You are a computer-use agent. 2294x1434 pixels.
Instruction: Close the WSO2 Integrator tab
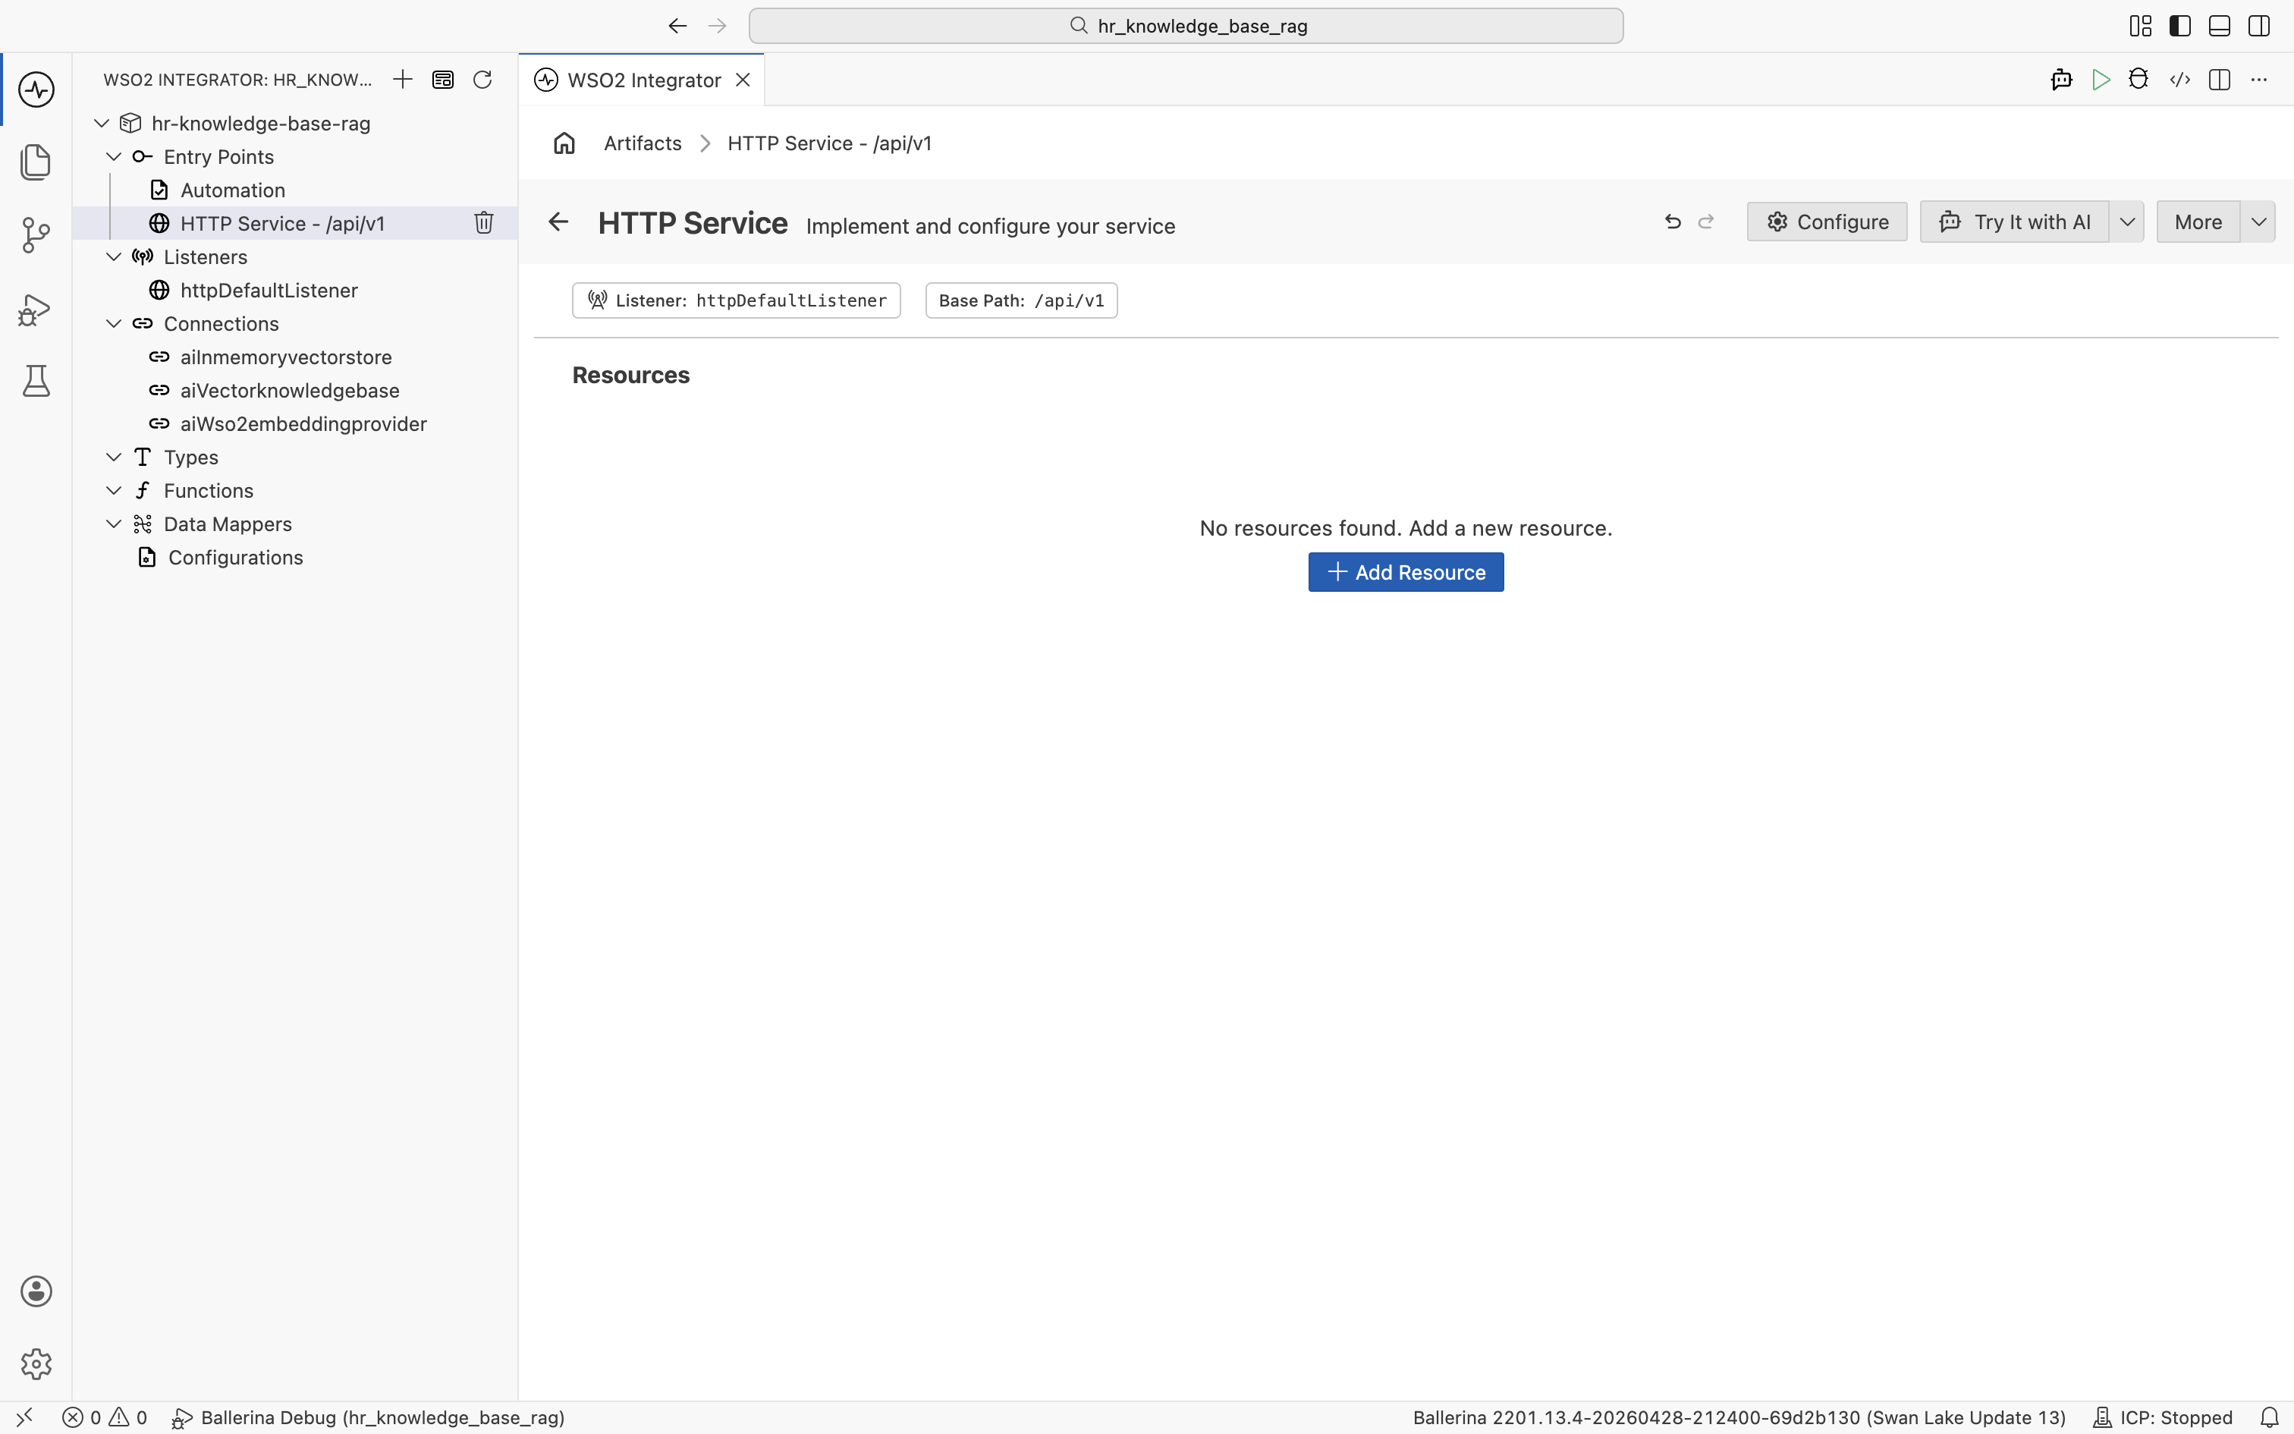pos(743,80)
